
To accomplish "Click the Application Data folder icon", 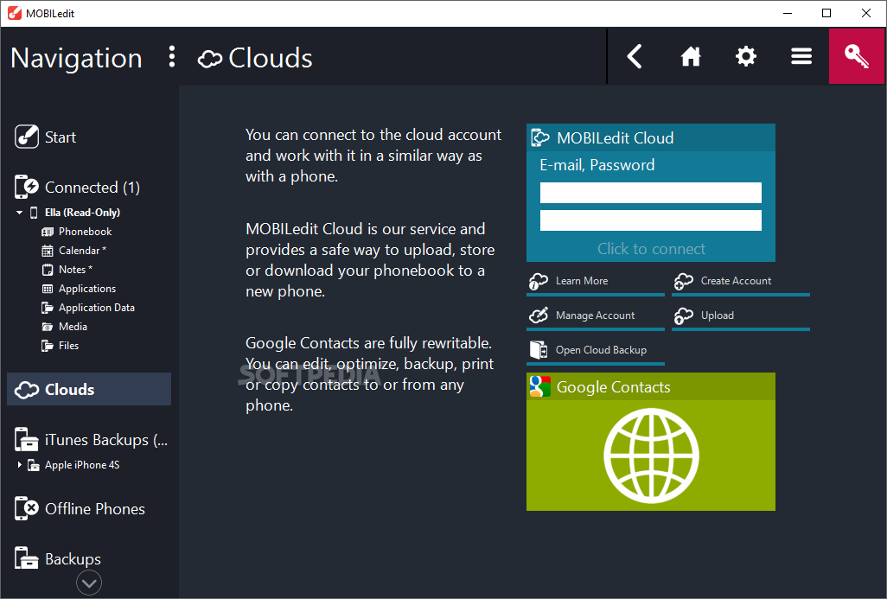I will [x=48, y=308].
